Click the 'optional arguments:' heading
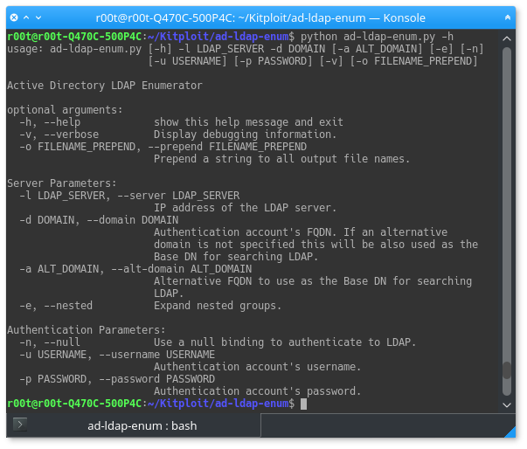The height and width of the screenshot is (449, 527). [65, 110]
